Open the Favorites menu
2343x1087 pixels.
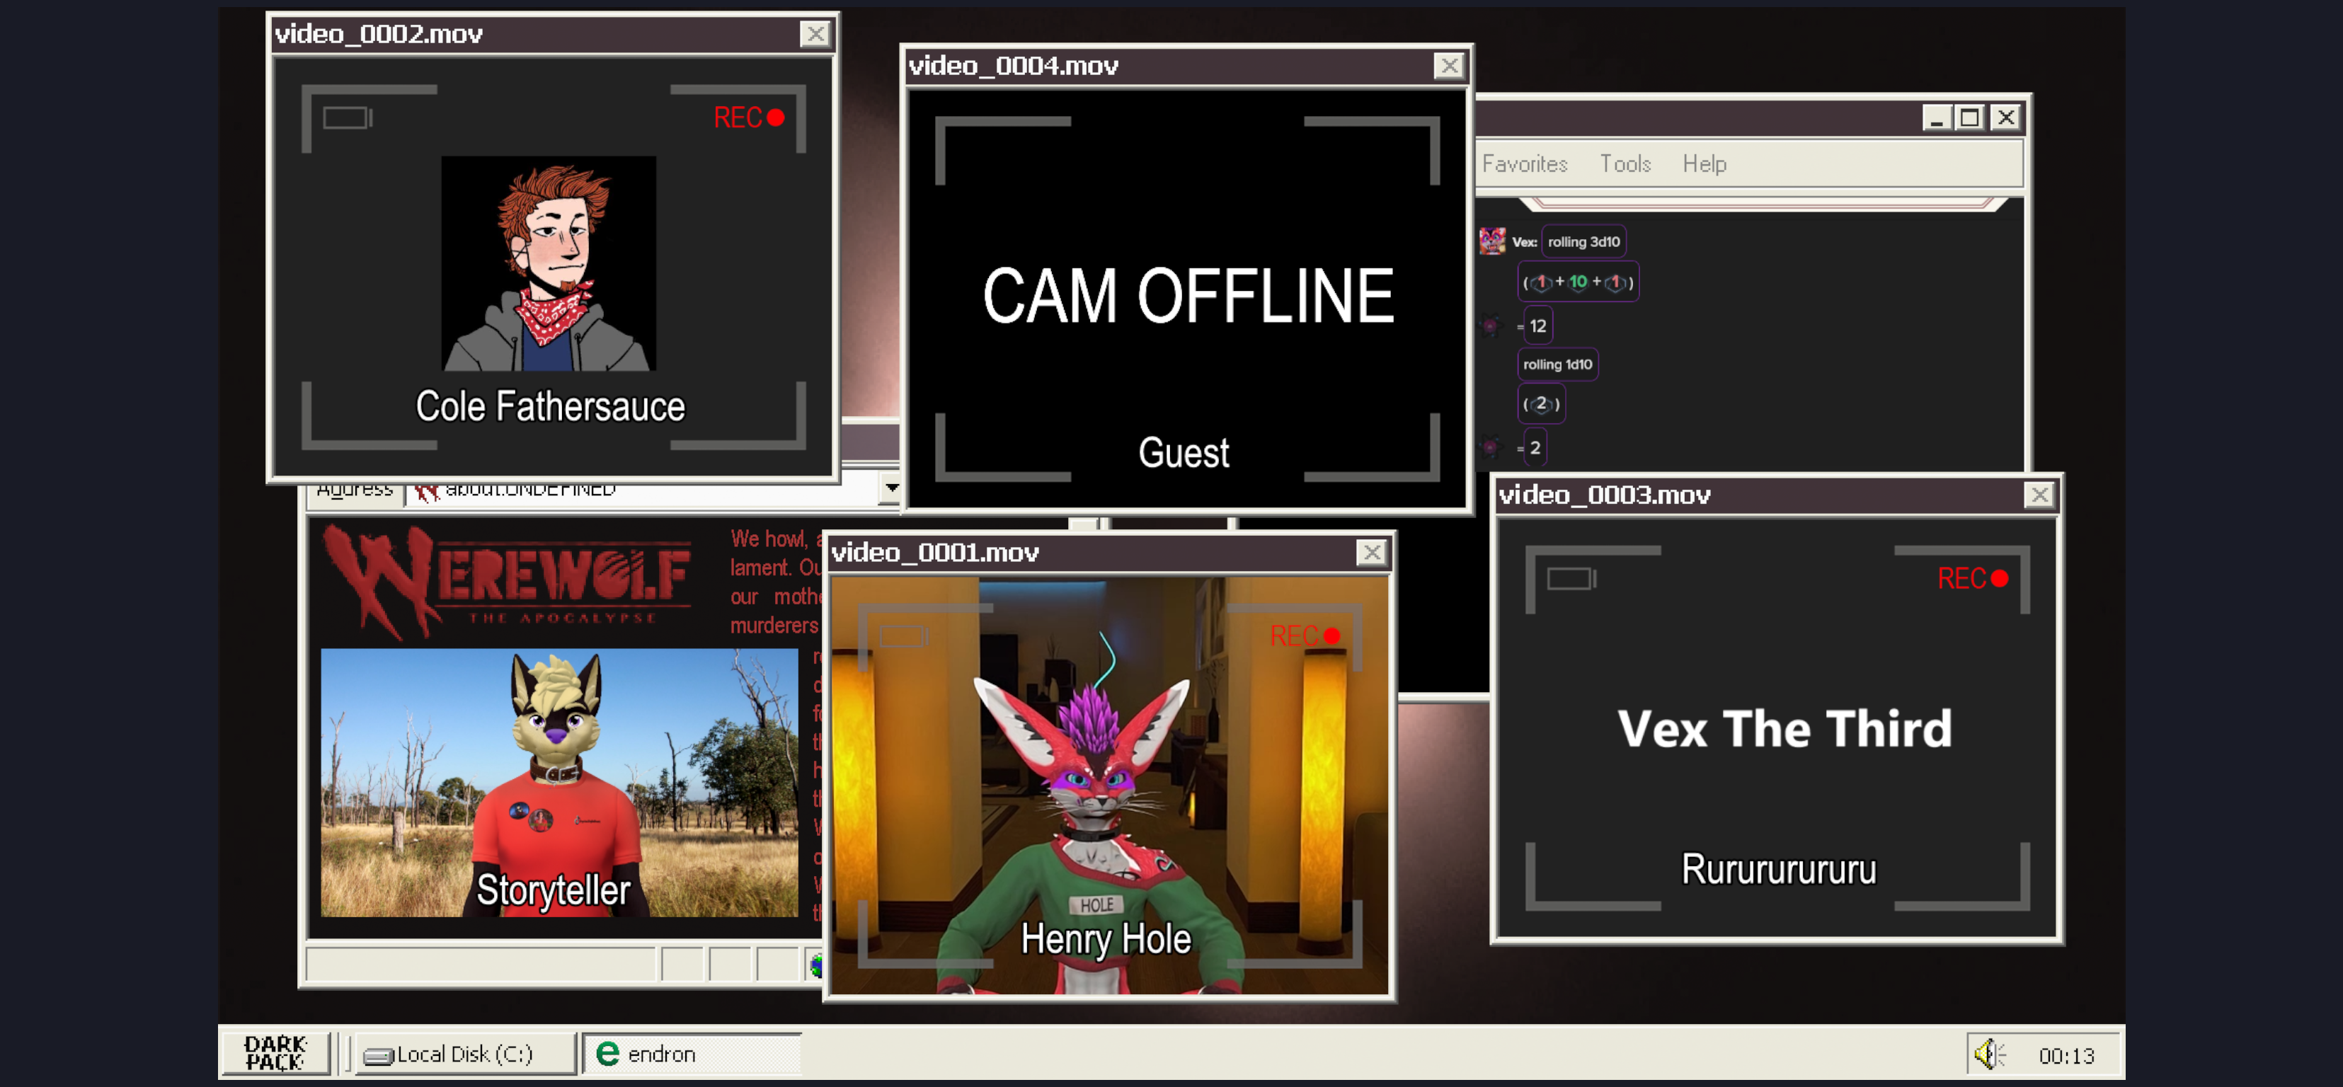[1525, 163]
